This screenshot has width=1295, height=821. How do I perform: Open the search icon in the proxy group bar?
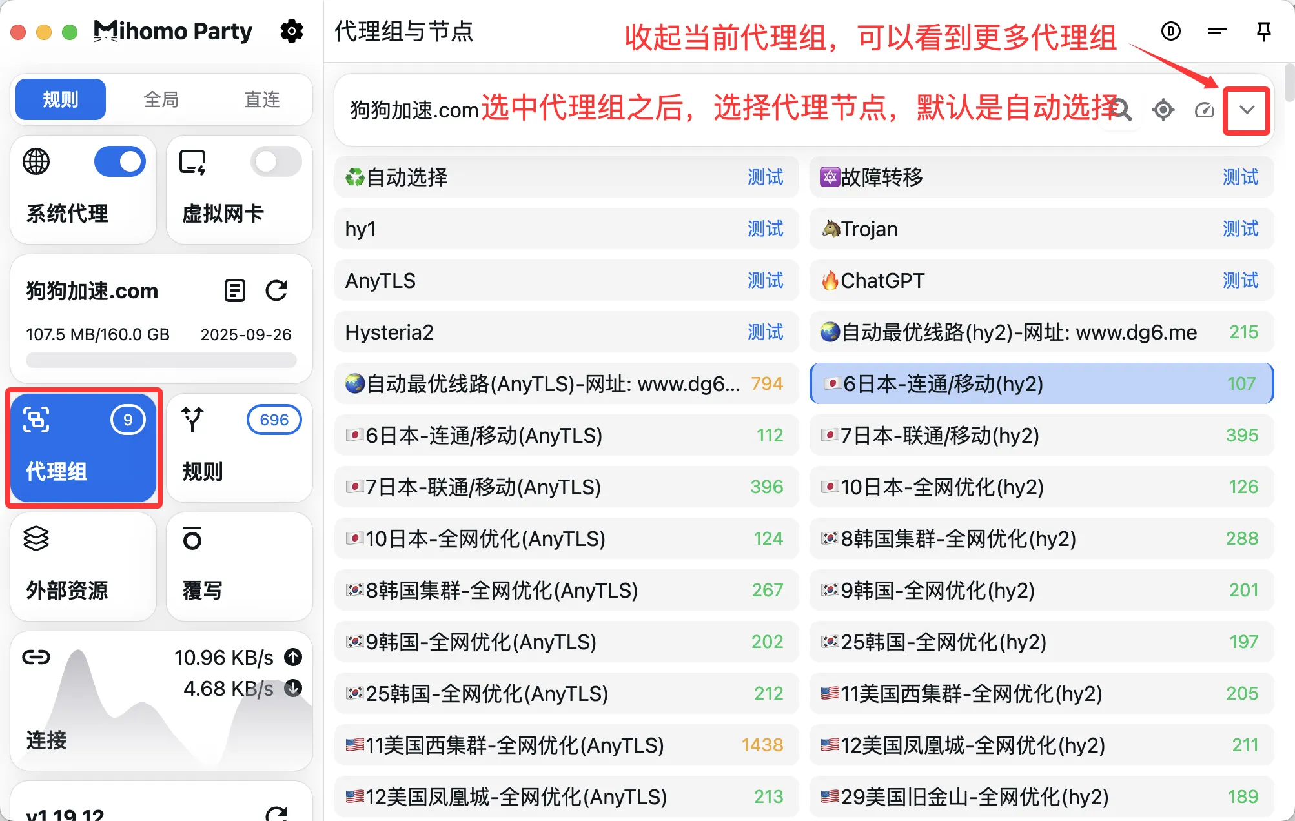pos(1121,110)
